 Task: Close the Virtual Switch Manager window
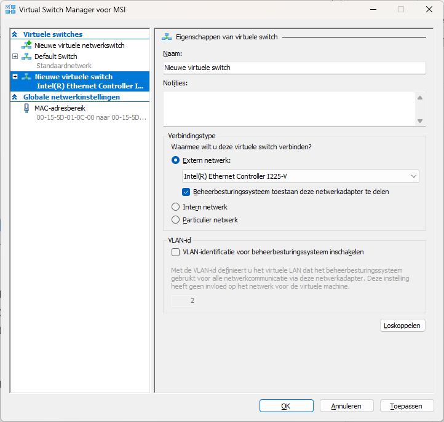(x=429, y=9)
